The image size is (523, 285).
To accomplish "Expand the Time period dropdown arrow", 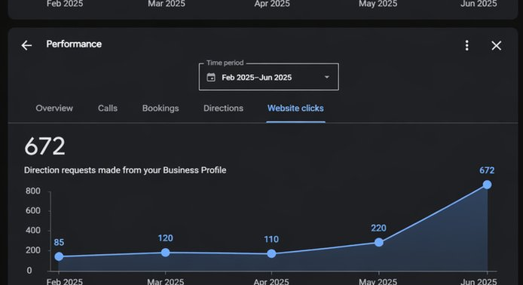I will pyautogui.click(x=327, y=77).
